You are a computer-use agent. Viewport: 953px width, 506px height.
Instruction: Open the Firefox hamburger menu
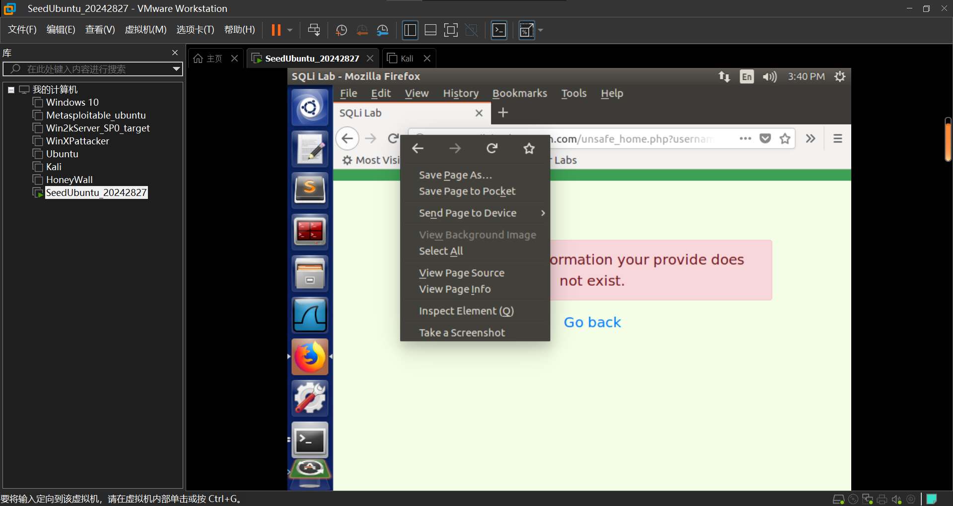(x=838, y=138)
